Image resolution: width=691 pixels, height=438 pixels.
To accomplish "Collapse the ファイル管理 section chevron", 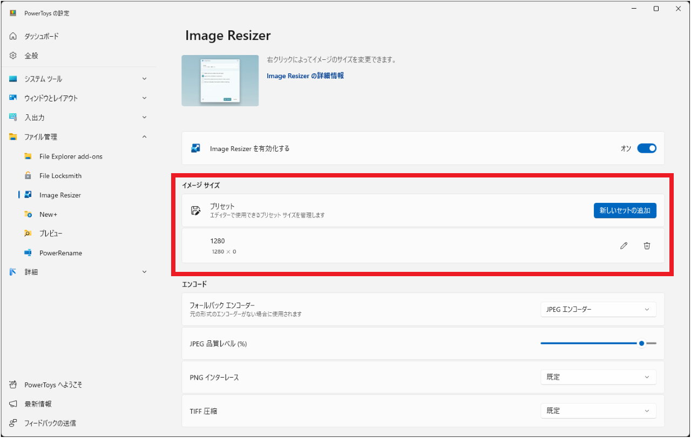I will (144, 137).
